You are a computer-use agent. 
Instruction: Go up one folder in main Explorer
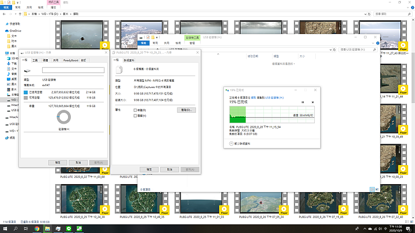20,14
